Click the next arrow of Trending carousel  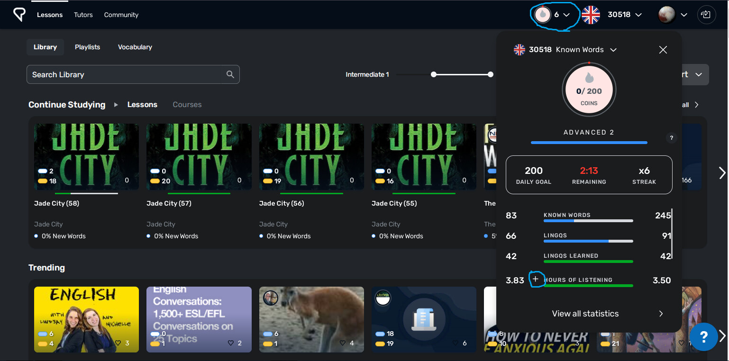tap(722, 336)
